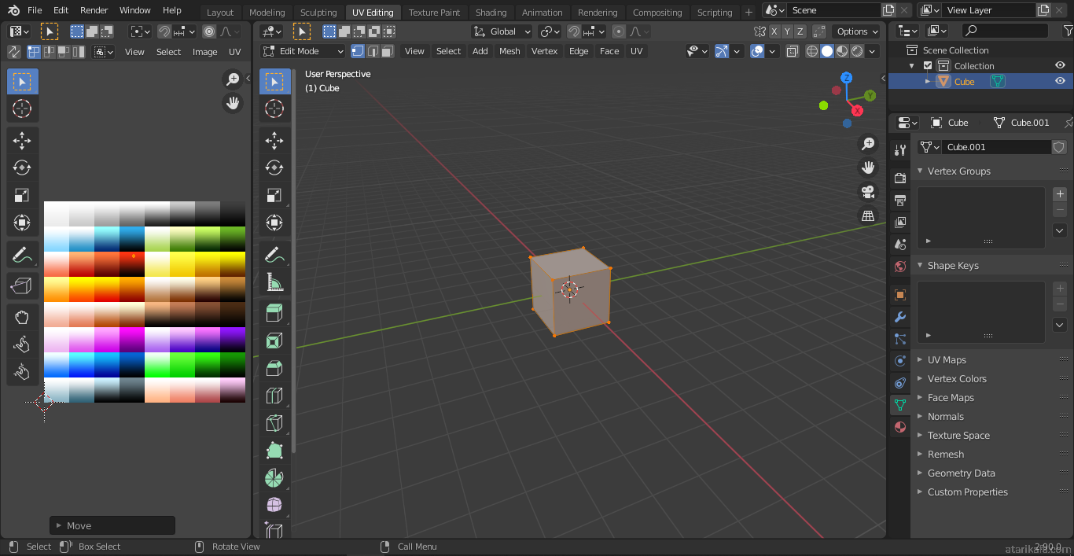Open the World properties tab
1074x556 pixels.
[x=900, y=267]
